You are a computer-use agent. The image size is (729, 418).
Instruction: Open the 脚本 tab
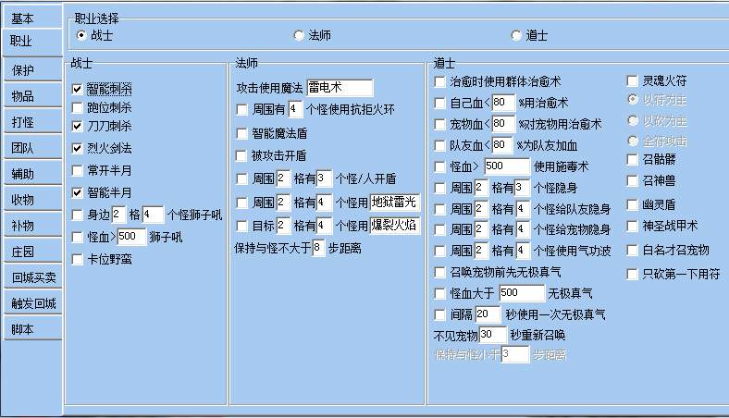32,329
